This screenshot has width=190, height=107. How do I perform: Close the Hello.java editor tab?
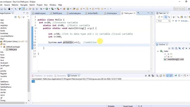coord(134,13)
